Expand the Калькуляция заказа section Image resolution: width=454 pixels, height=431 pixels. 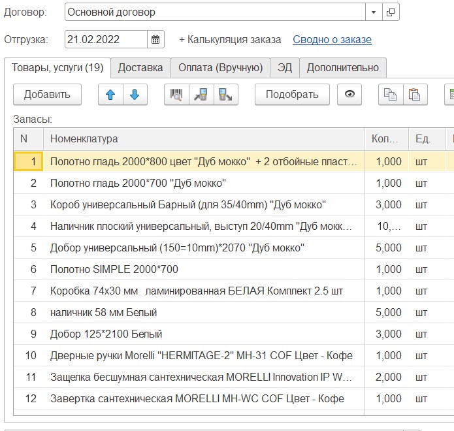click(230, 39)
